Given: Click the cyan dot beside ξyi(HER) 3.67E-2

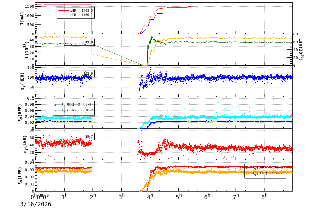Looking at the screenshot, I should coord(55,111).
